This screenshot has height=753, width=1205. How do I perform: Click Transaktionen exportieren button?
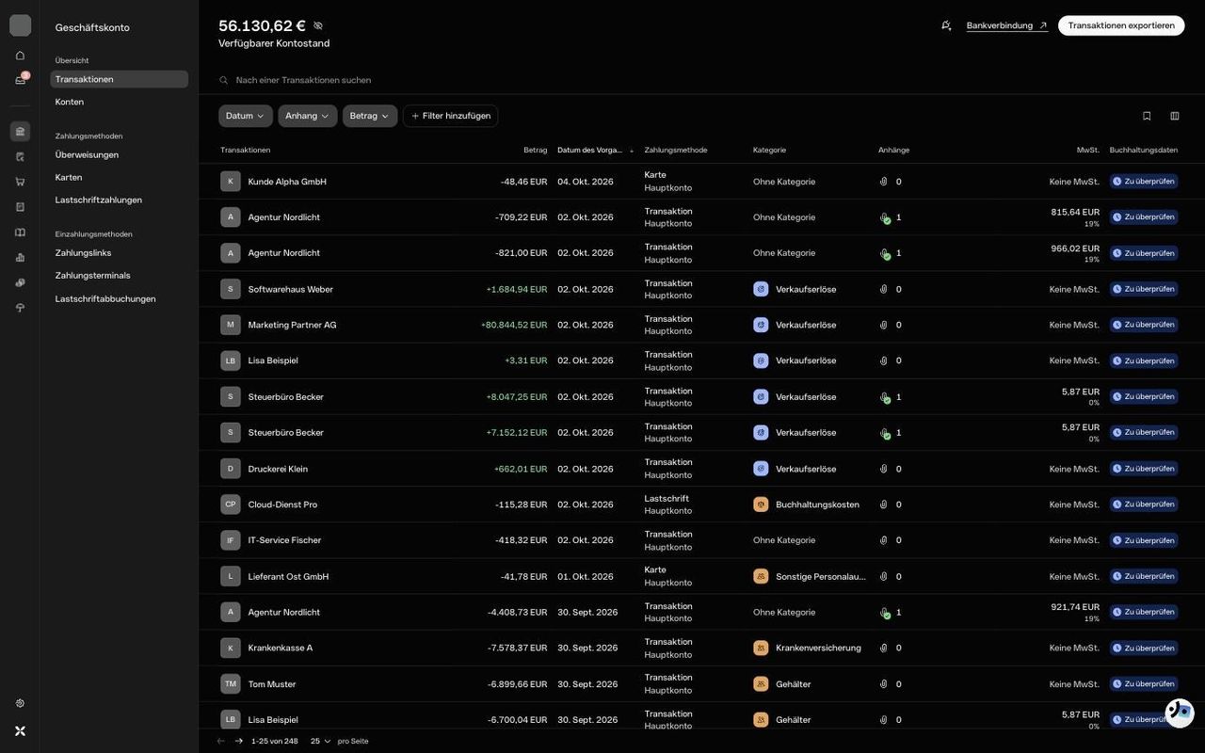pyautogui.click(x=1121, y=25)
